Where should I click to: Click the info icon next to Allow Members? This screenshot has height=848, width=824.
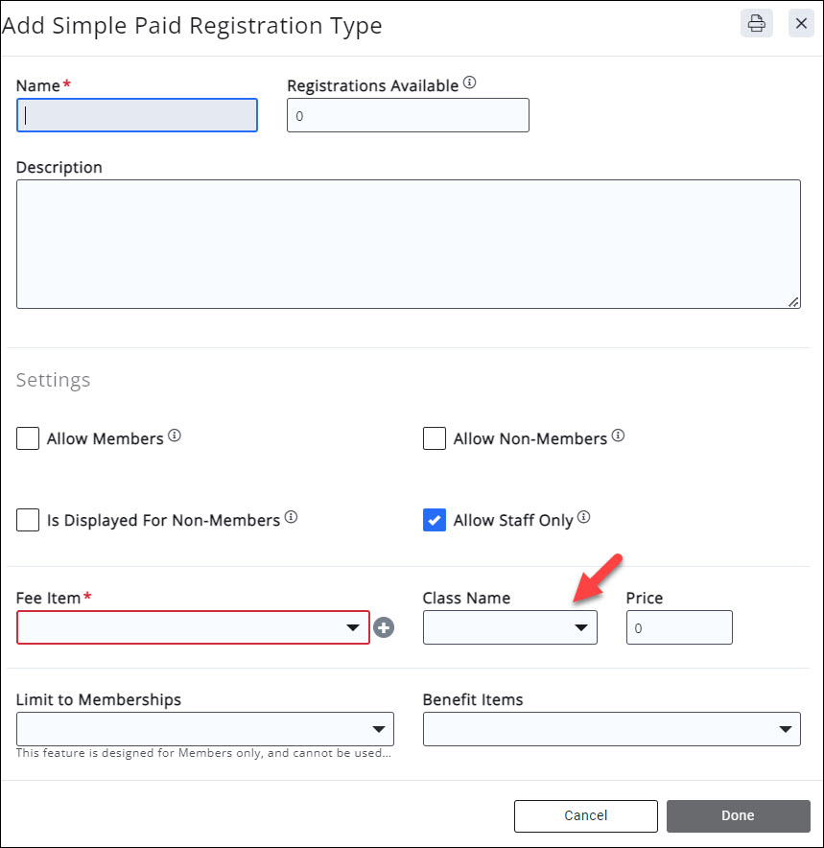click(175, 436)
